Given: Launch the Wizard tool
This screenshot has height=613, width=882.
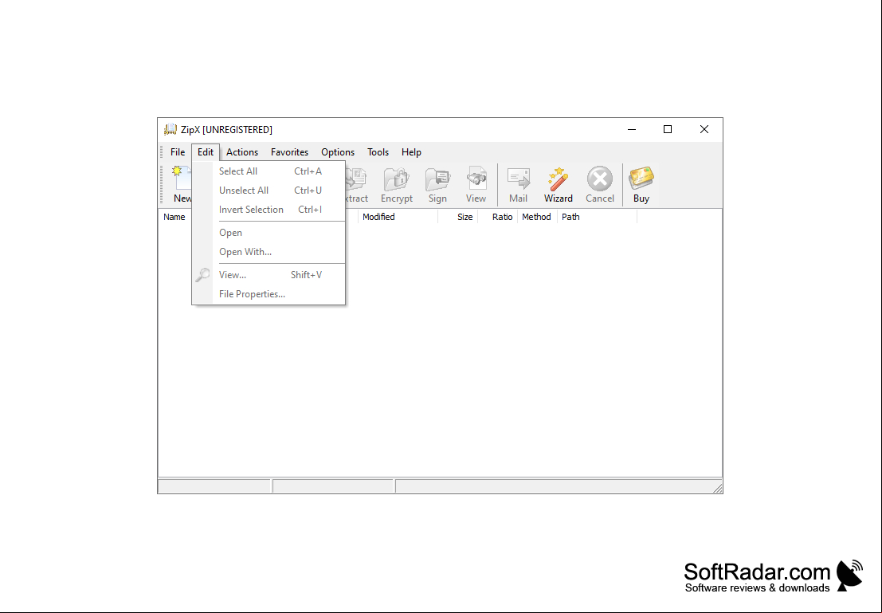Looking at the screenshot, I should coord(558,184).
